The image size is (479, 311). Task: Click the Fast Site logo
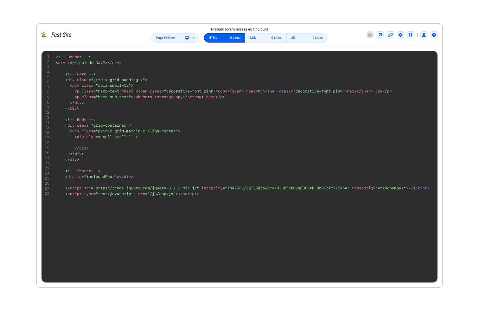(56, 35)
